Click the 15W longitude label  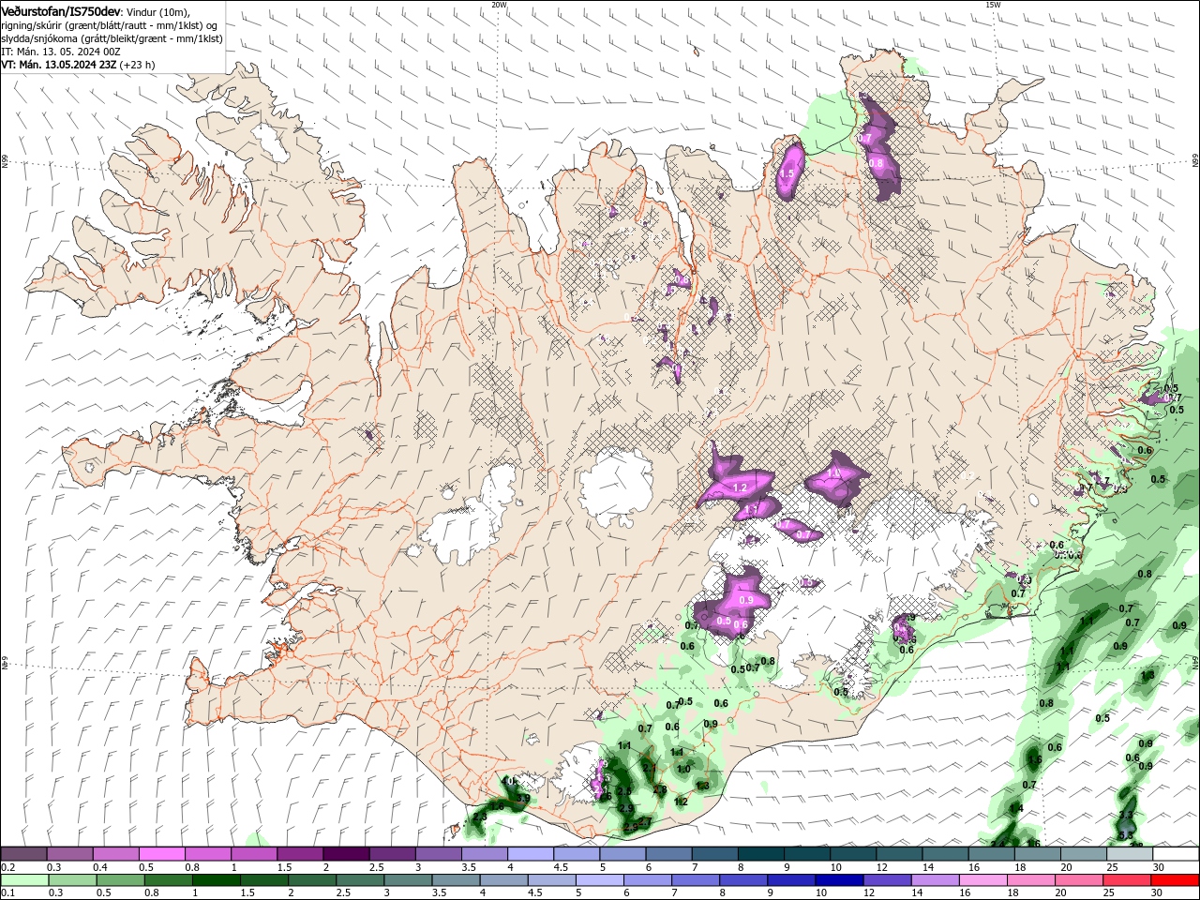coord(993,4)
